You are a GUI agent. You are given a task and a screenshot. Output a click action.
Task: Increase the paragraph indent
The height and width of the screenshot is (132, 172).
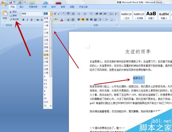(100, 14)
